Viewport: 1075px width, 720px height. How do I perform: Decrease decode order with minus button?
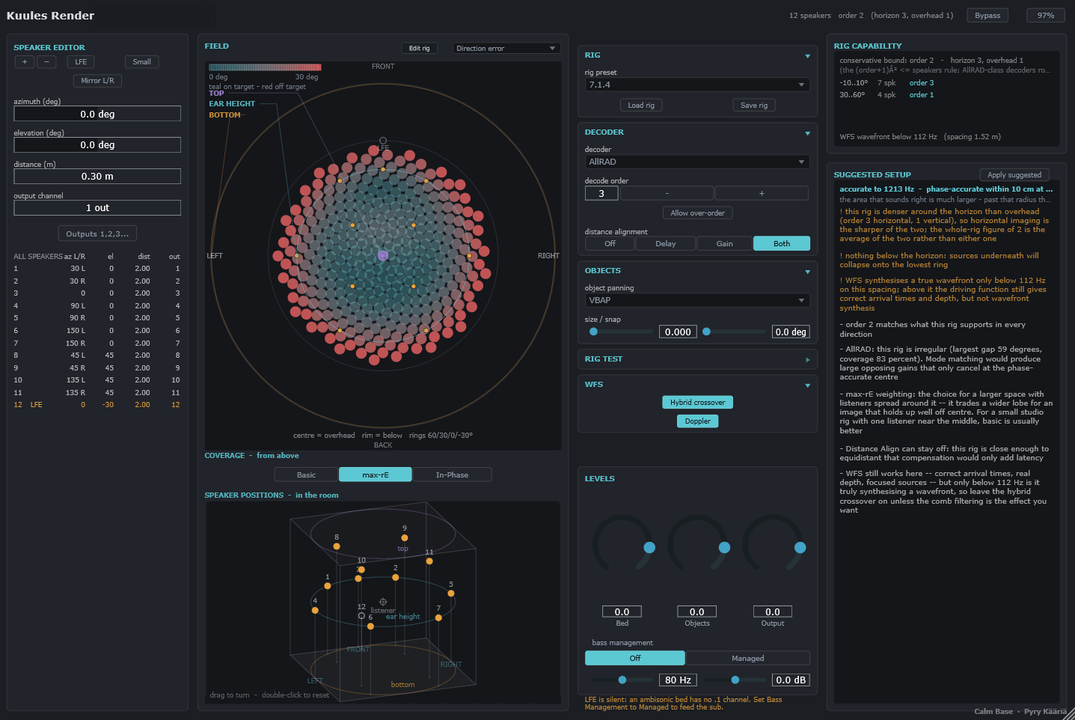pyautogui.click(x=667, y=193)
